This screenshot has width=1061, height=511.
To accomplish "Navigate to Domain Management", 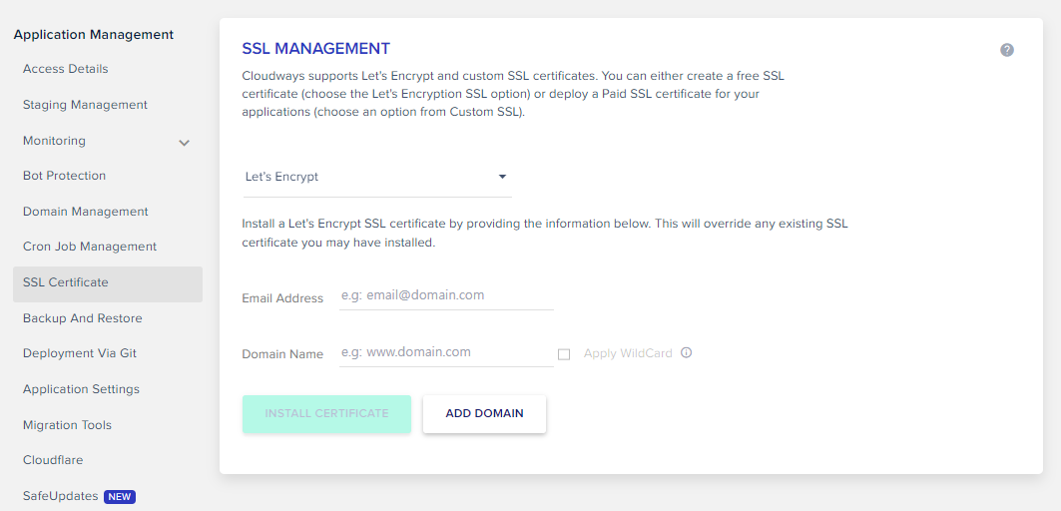I will 85,212.
